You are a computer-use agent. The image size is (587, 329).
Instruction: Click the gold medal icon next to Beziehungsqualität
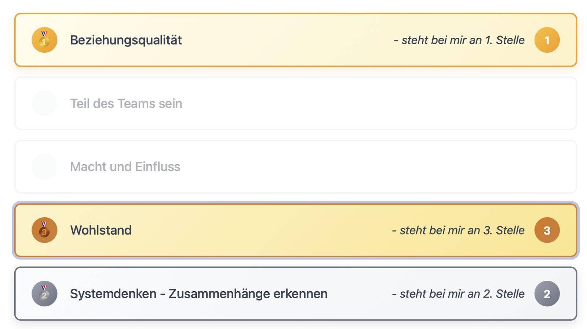tap(44, 40)
